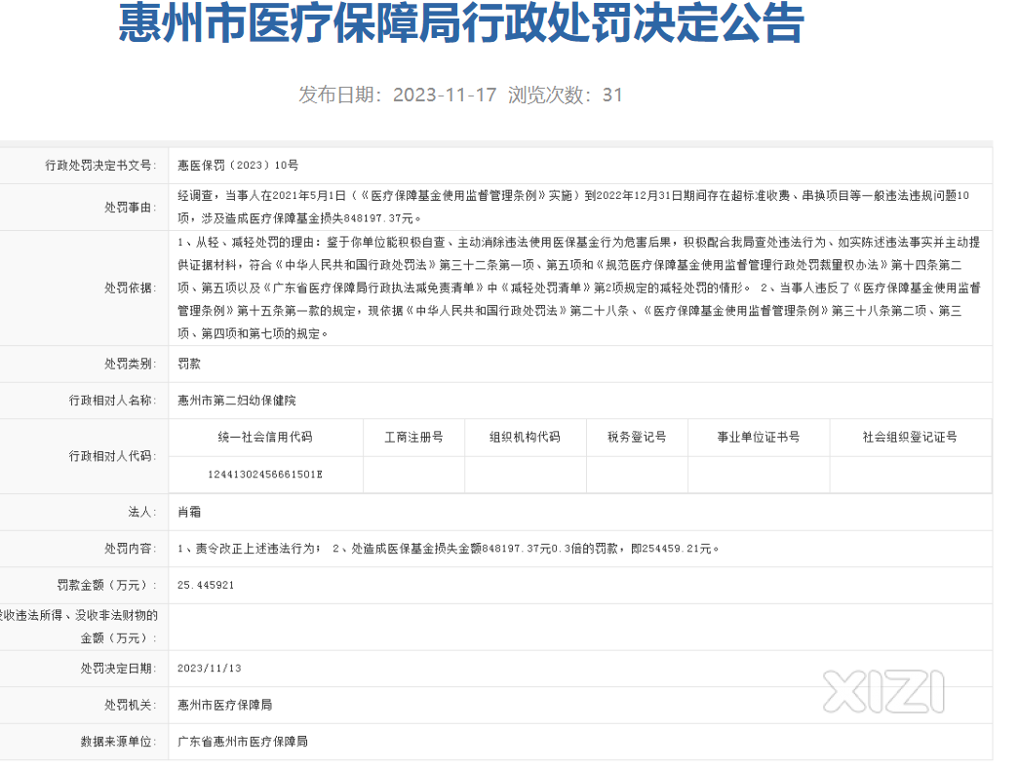Select the publish date 2023-11-17
This screenshot has width=1019, height=769.
click(445, 95)
